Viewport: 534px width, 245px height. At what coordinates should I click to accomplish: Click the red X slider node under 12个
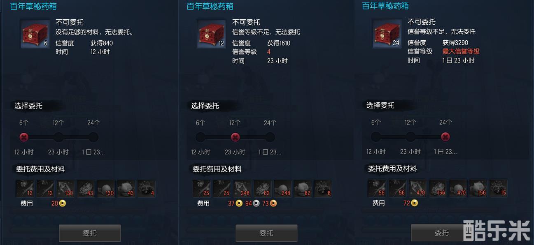(x=235, y=137)
